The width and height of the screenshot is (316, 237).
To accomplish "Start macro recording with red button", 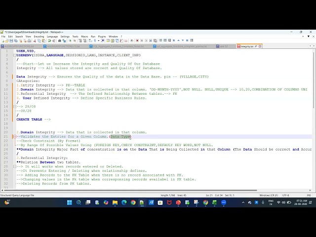I will (137, 40).
